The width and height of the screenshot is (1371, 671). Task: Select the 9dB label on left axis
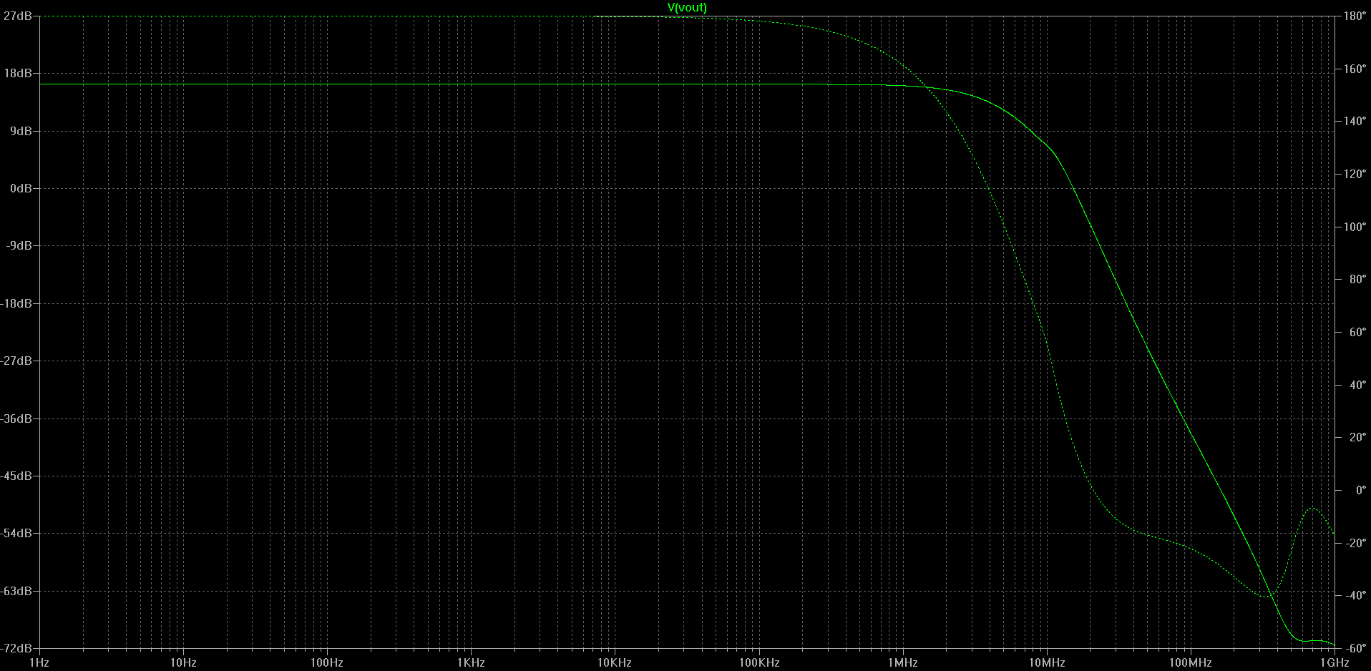[x=20, y=131]
